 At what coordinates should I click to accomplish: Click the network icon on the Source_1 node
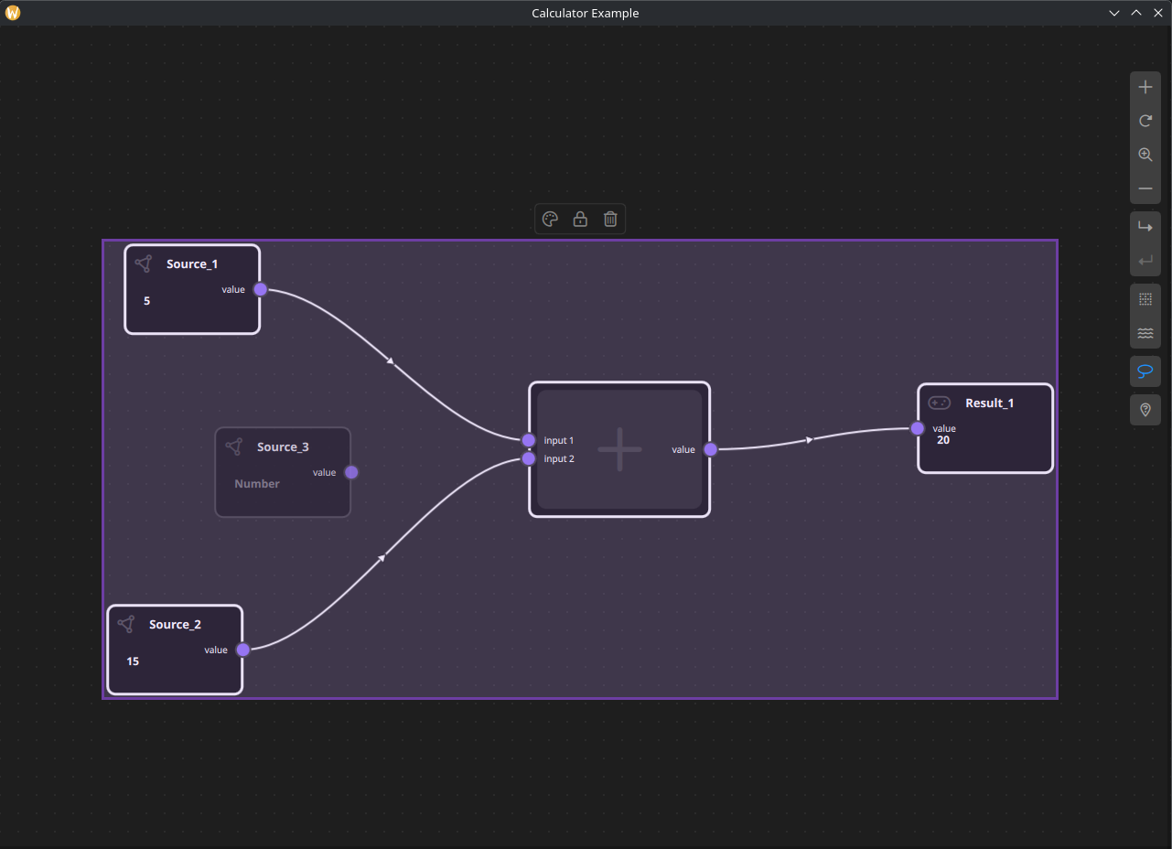click(x=143, y=263)
